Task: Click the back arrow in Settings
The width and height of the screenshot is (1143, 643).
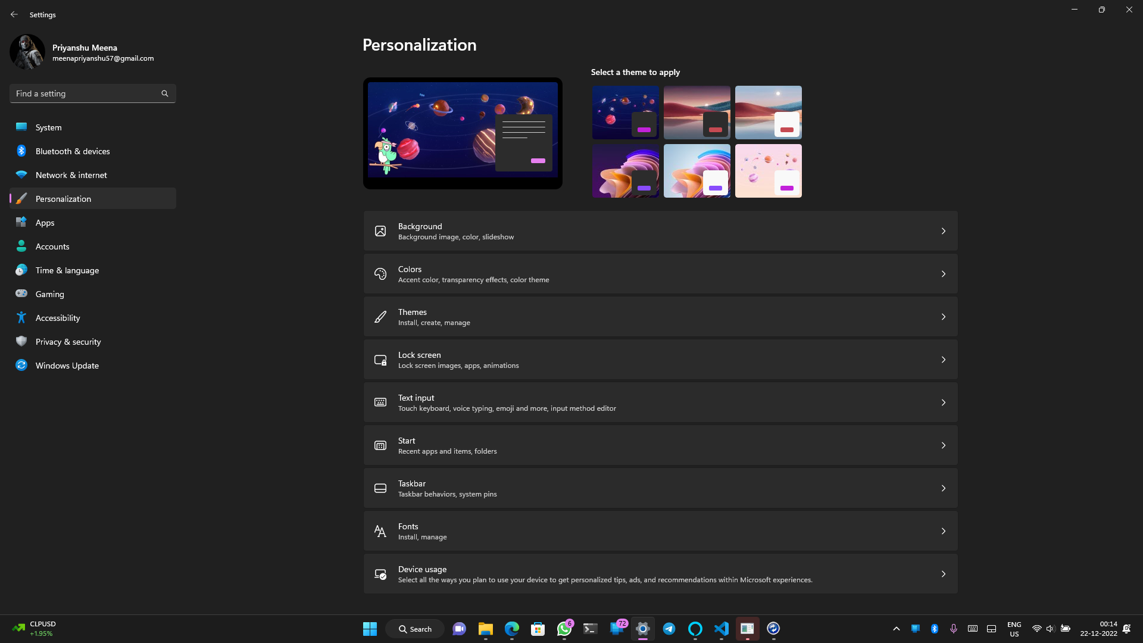Action: pos(14,14)
